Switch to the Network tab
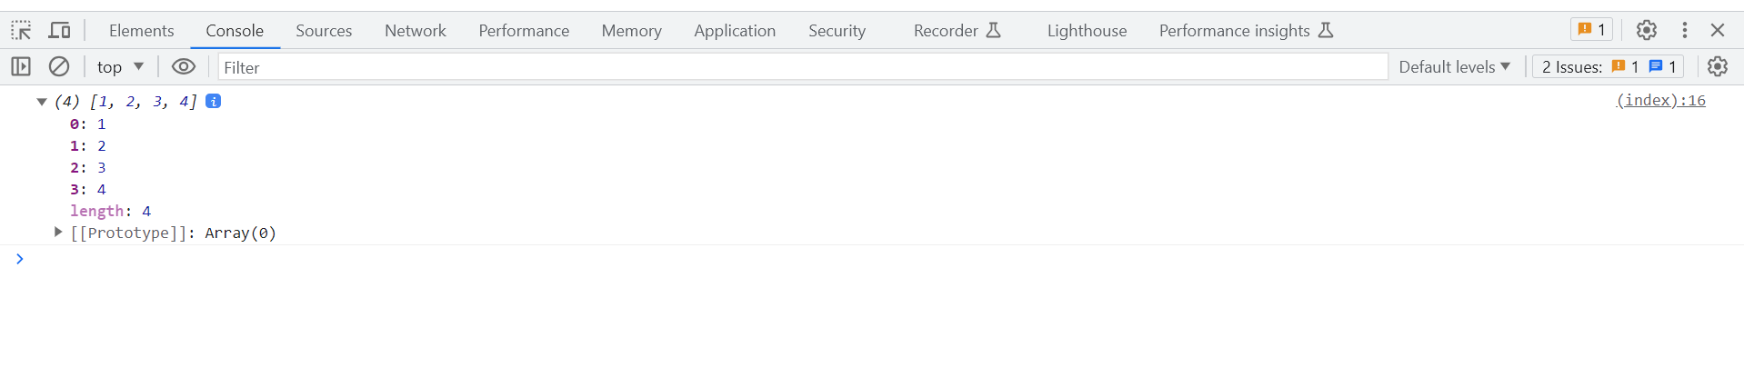Image resolution: width=1744 pixels, height=387 pixels. (x=416, y=30)
